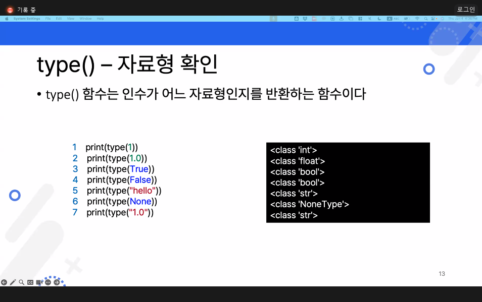482x302 pixels.
Task: Open more slideshow options (three dots)
Action: coord(48,282)
